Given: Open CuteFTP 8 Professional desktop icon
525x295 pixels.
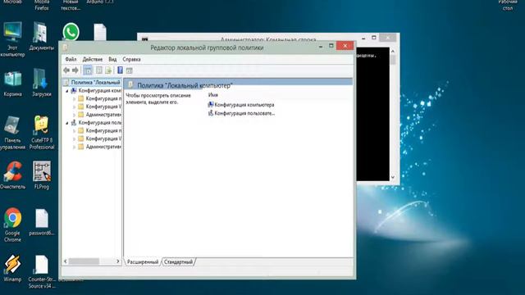Looking at the screenshot, I should pos(42,133).
